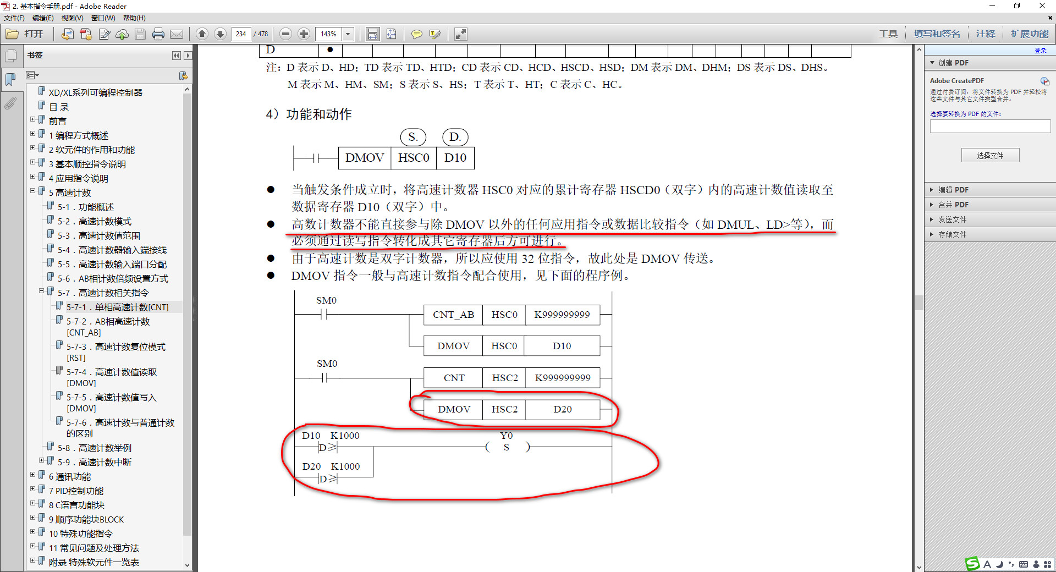Open the 视图(V) menu
Image resolution: width=1056 pixels, height=572 pixels.
coord(72,18)
